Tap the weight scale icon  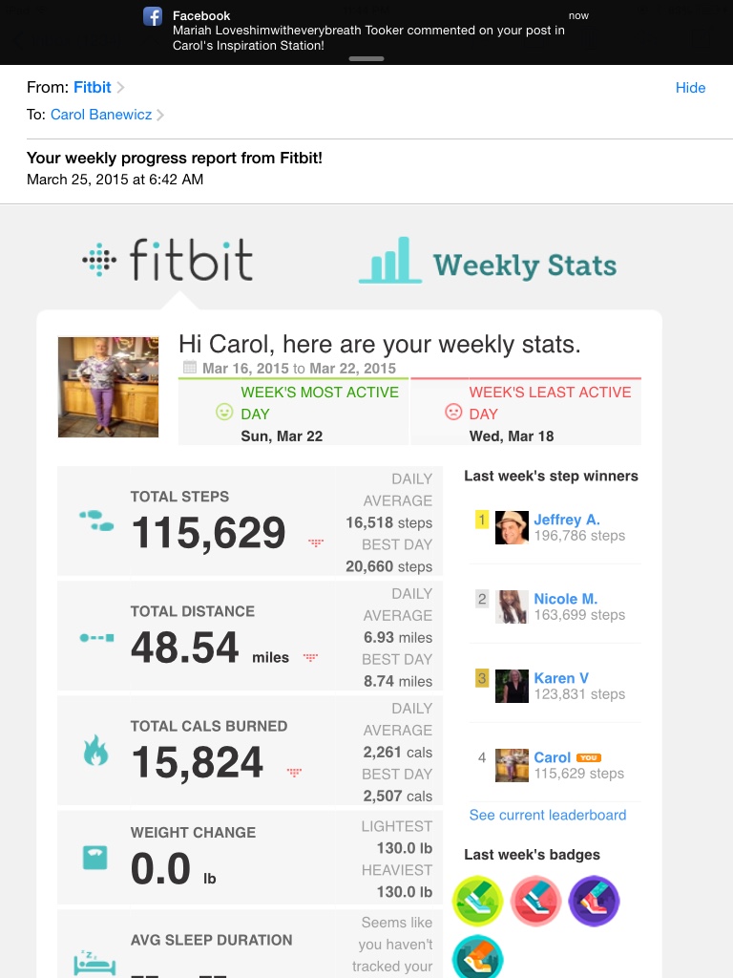[96, 857]
